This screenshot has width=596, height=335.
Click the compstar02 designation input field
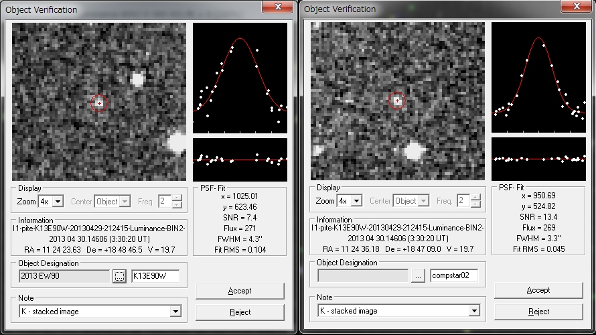(453, 276)
